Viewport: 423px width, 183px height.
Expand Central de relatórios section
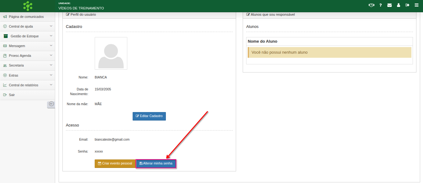pos(28,85)
